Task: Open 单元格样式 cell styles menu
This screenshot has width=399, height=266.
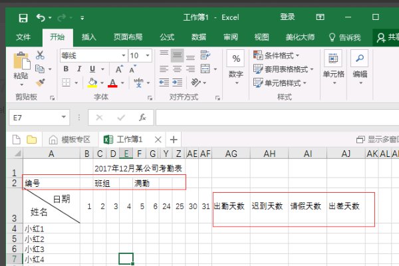Action: pos(280,82)
